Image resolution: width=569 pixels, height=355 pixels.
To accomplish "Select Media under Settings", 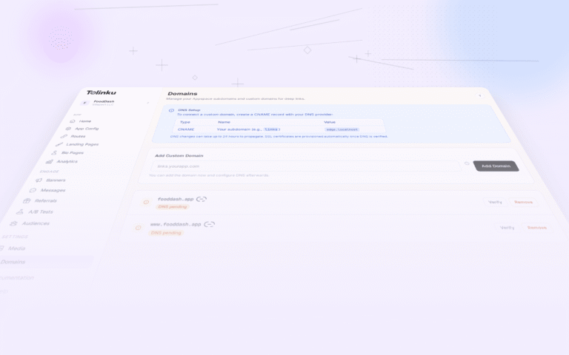I will pyautogui.click(x=13, y=248).
